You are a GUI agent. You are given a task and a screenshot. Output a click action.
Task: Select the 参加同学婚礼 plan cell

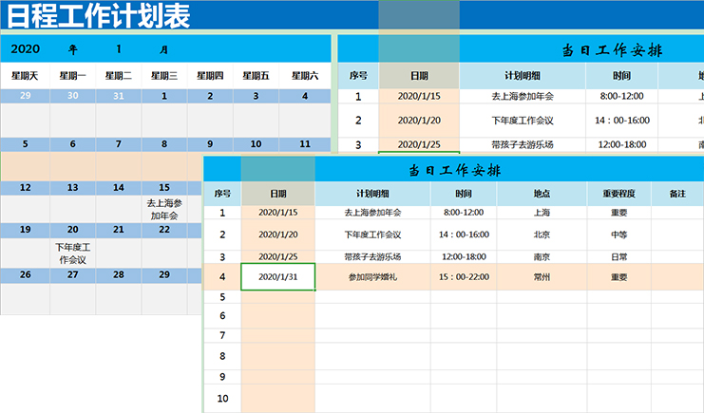coord(372,277)
